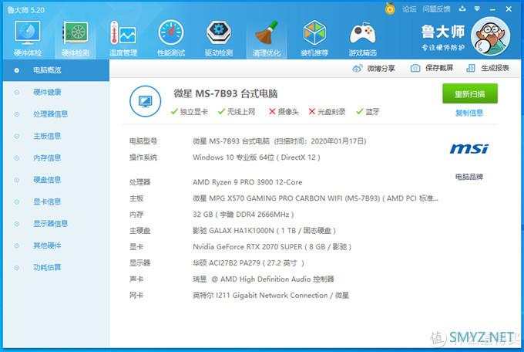
Task: Select 功耗估算 in sidebar
Action: tap(56, 267)
